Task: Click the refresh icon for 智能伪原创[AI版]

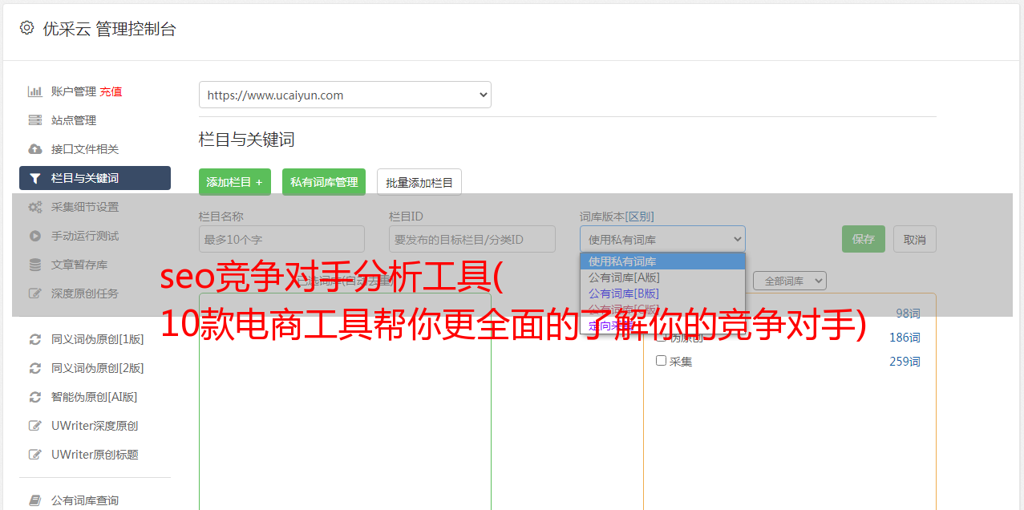Action: pyautogui.click(x=34, y=397)
